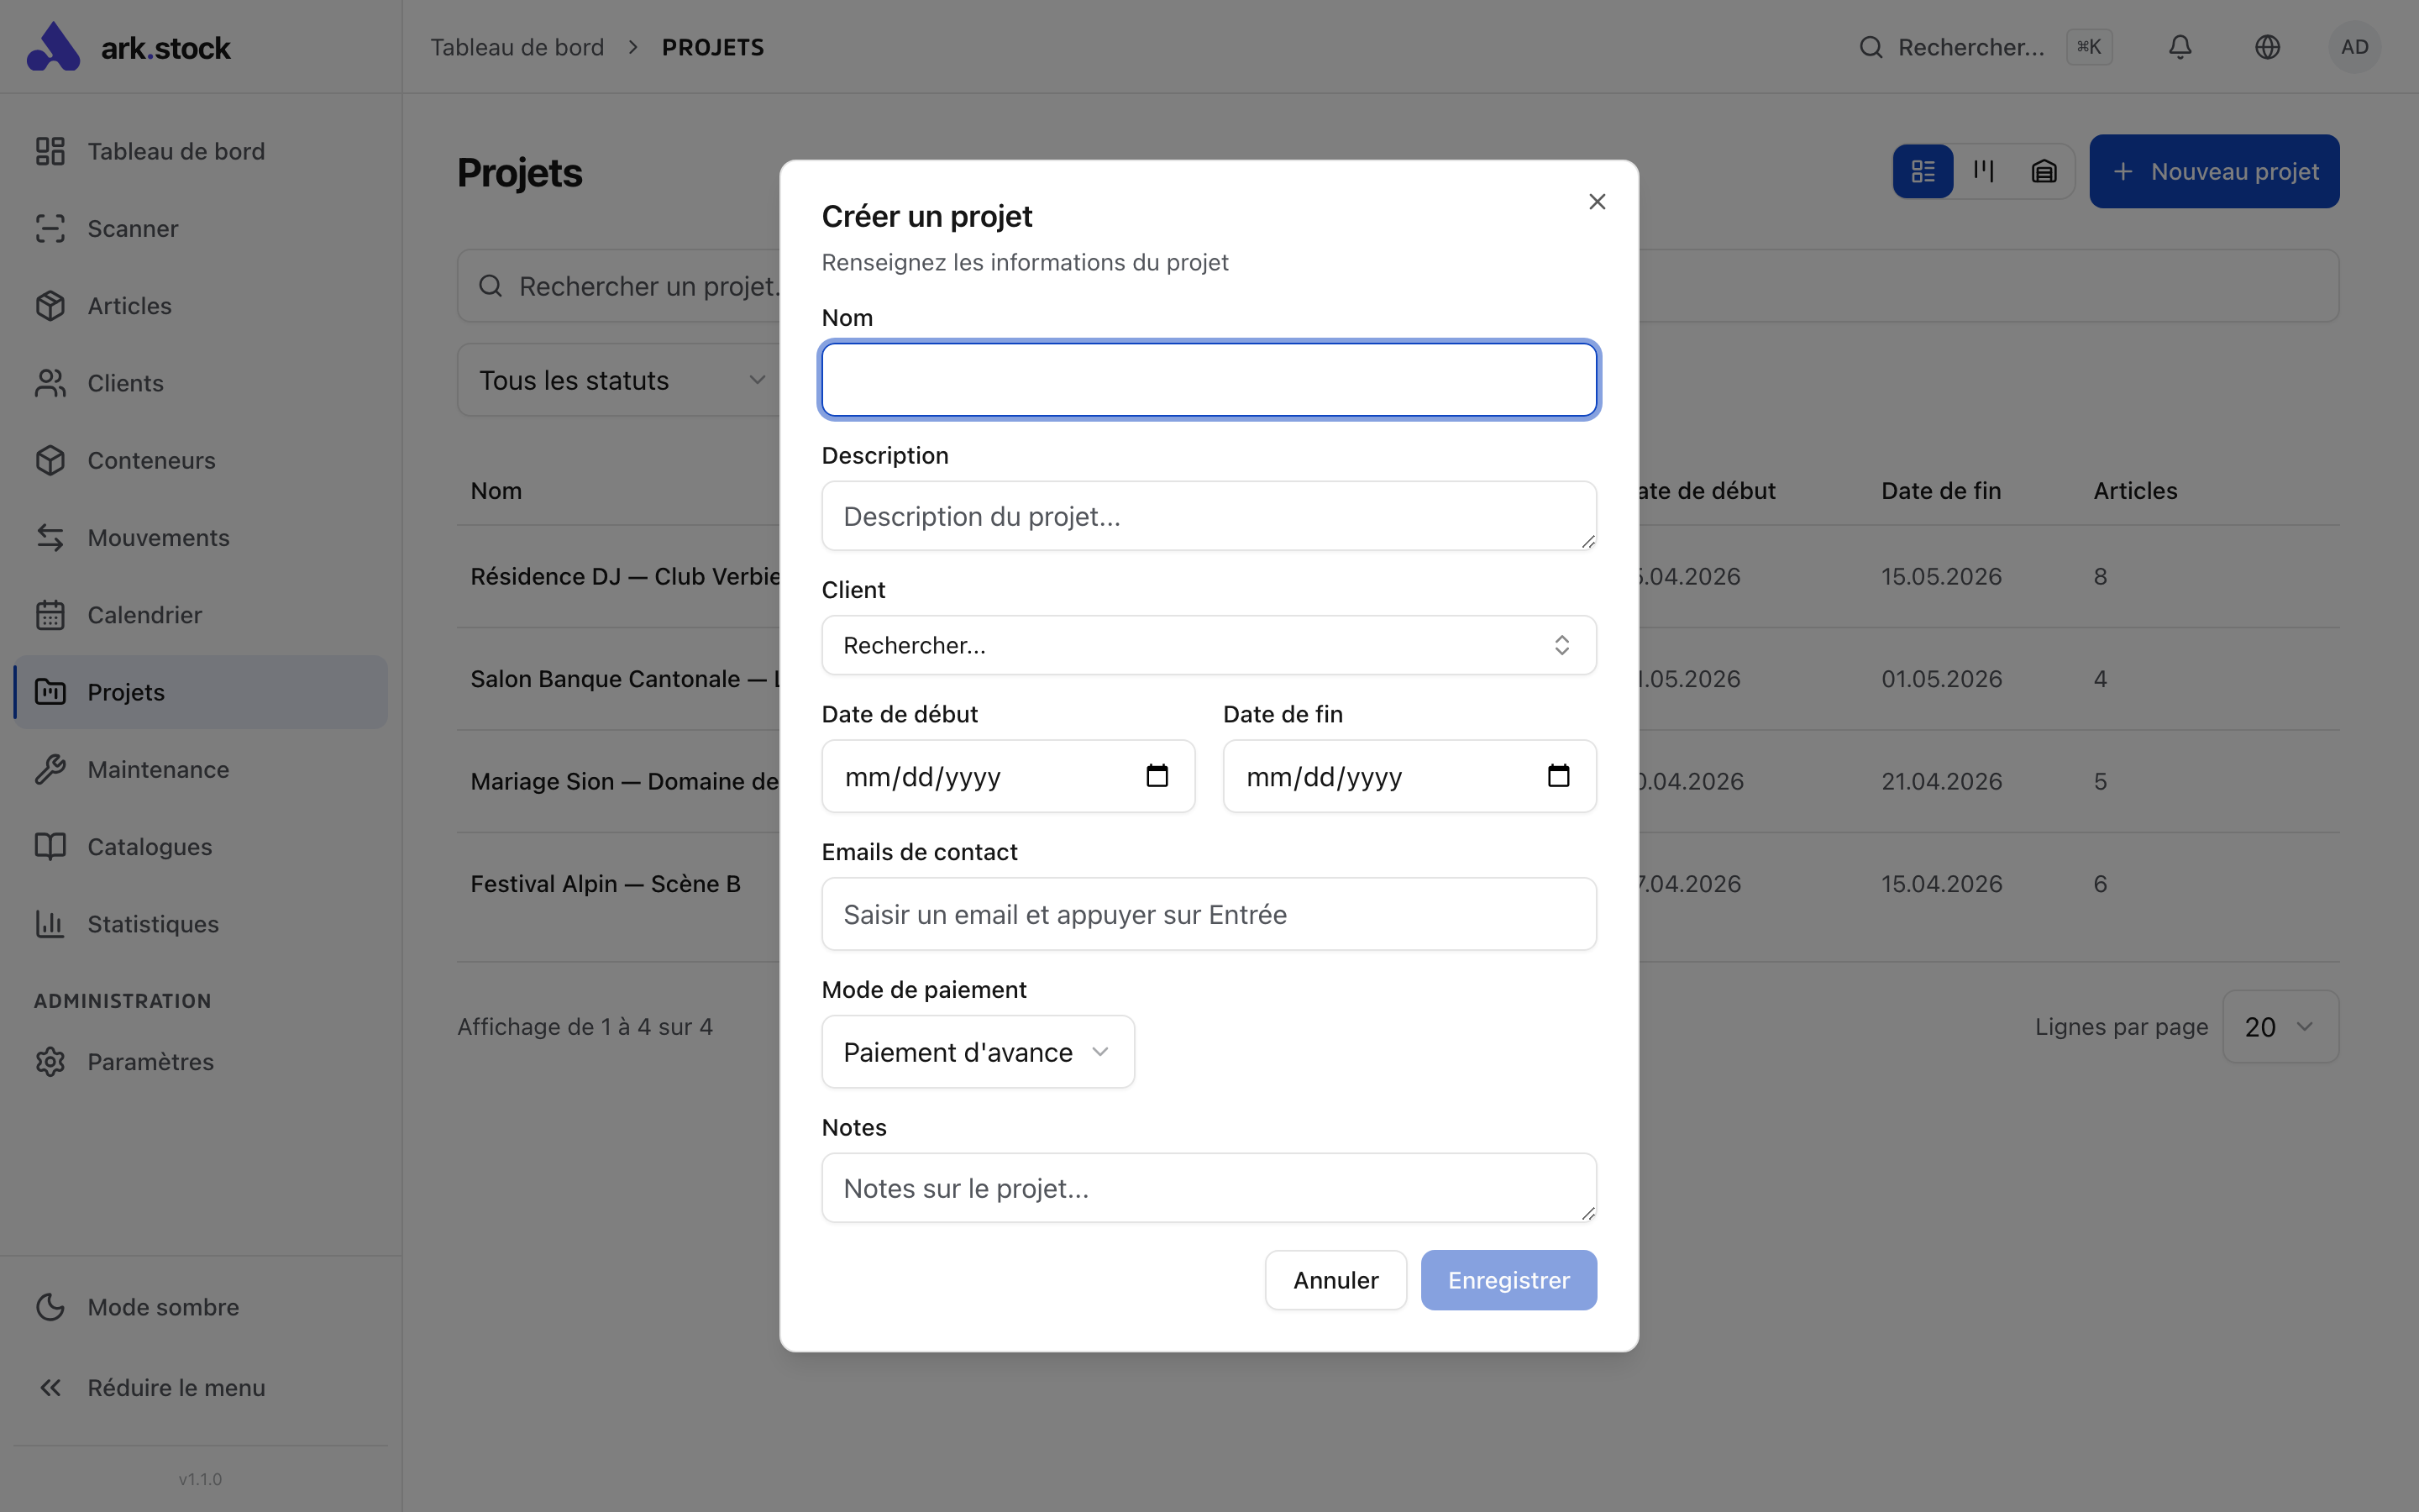Viewport: 2419px width, 1512px height.
Task: Open the language globe icon
Action: pos(2267,47)
